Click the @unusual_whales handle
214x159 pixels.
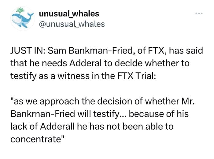click(x=72, y=24)
